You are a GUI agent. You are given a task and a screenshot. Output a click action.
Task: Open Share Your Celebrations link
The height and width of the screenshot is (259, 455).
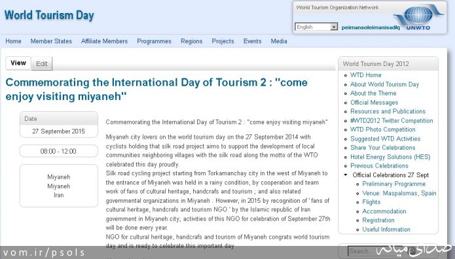[x=383, y=148]
